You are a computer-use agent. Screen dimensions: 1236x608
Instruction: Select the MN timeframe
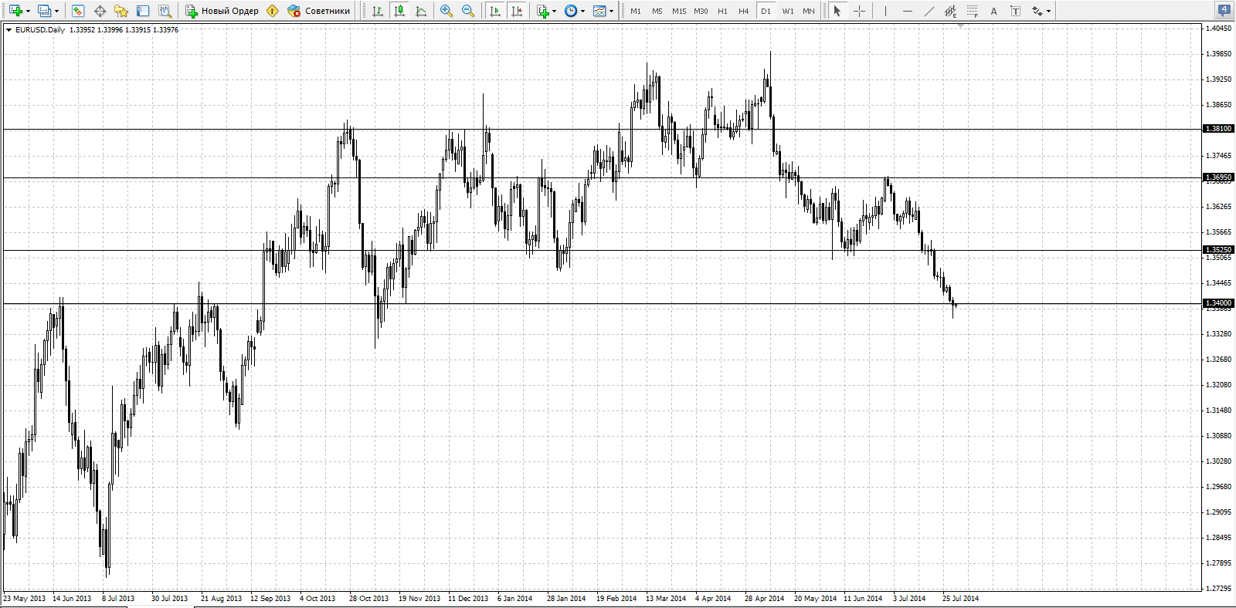[x=808, y=11]
